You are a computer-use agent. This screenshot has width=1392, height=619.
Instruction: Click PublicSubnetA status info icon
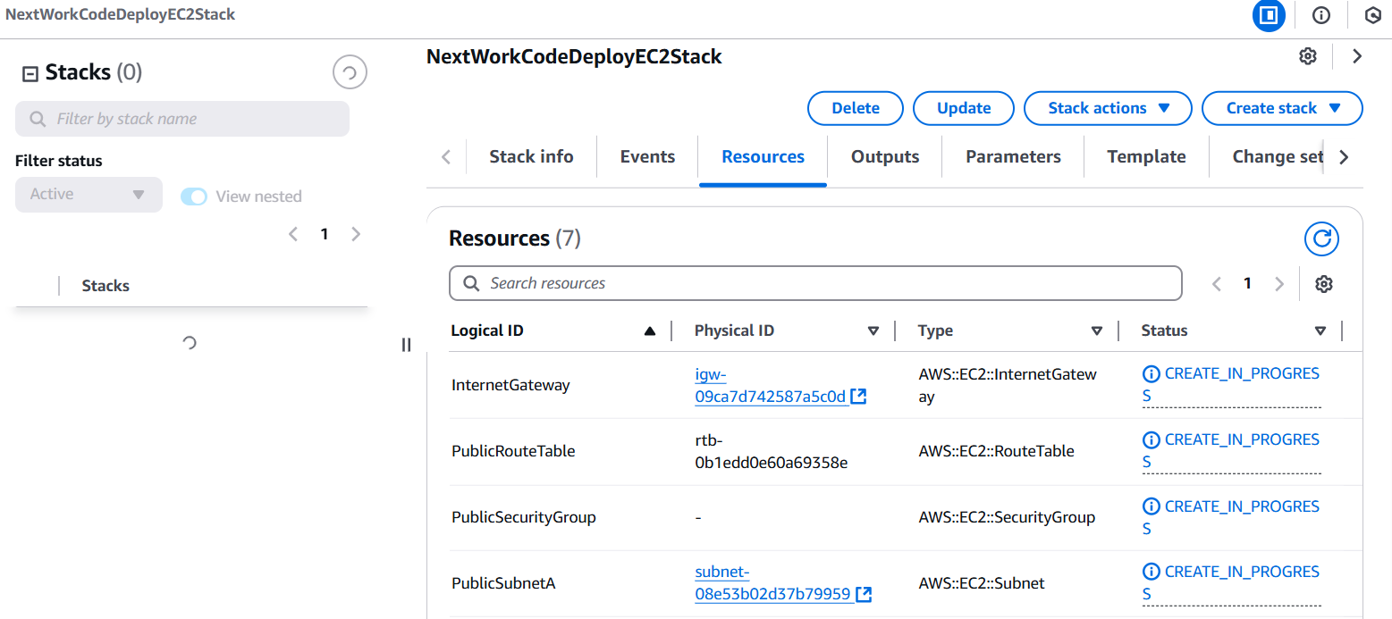[1152, 573]
